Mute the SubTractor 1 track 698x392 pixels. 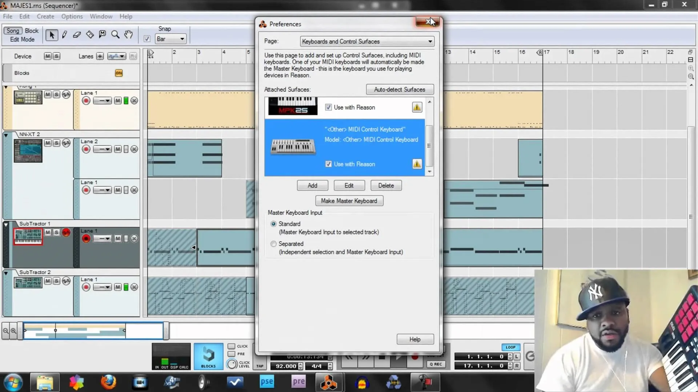(48, 233)
